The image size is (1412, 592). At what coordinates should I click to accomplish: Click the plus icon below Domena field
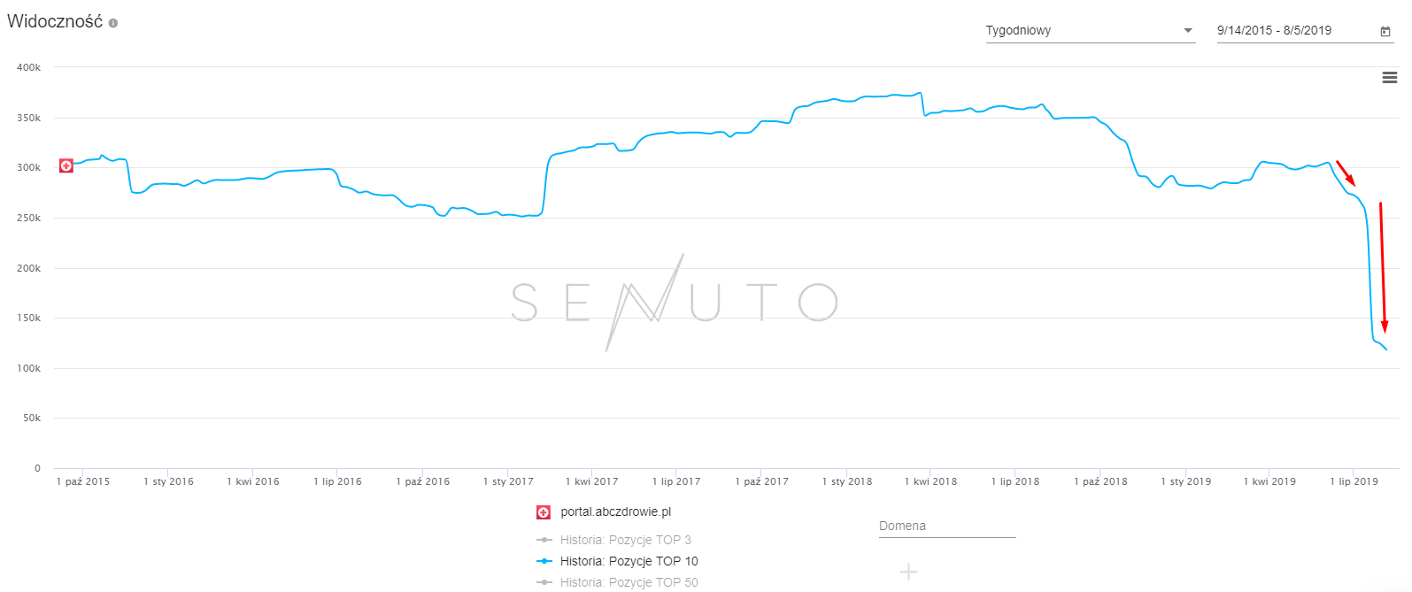[x=908, y=572]
